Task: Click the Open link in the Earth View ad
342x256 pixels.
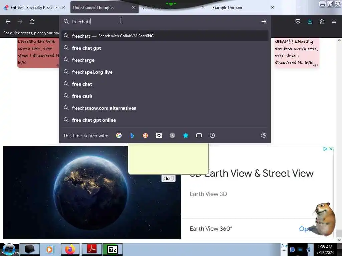Action: pos(307,229)
